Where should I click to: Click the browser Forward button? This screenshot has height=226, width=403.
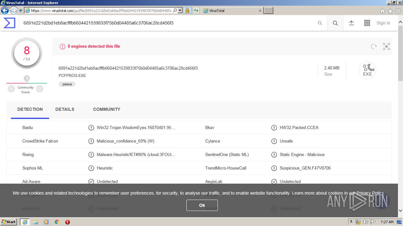(x=14, y=11)
